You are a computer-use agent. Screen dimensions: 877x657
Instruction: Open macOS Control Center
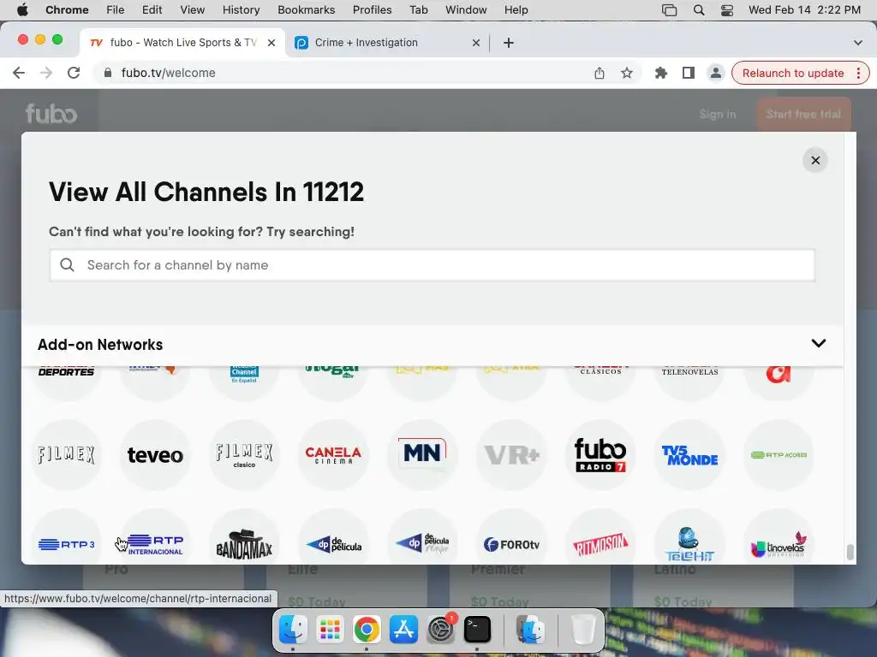pos(726,10)
